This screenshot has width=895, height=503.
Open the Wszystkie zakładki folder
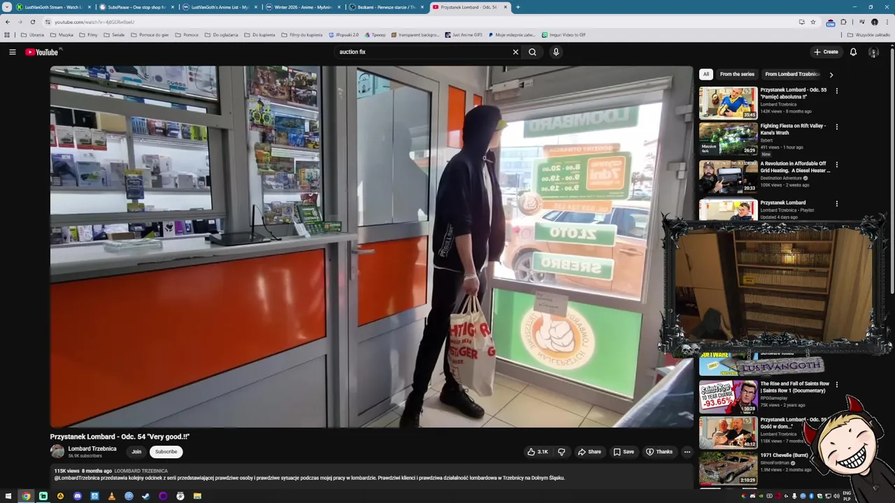coord(868,34)
